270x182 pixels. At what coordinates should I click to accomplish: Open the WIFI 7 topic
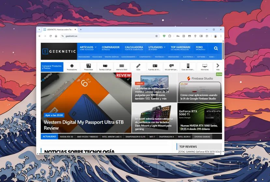[x=152, y=137]
